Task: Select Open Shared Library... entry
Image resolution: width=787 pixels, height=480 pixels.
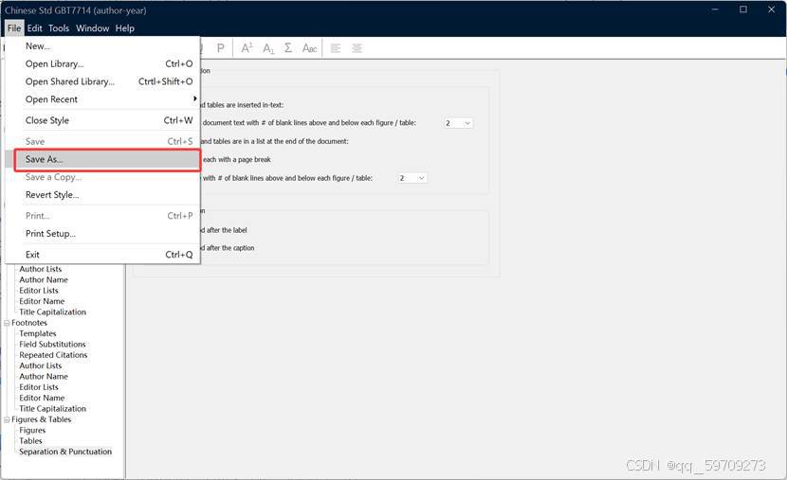Action: click(102, 81)
